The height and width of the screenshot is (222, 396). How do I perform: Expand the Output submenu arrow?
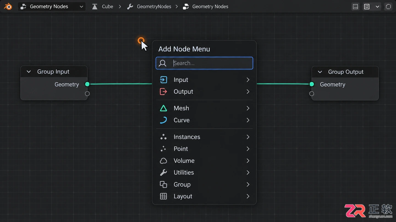click(248, 92)
